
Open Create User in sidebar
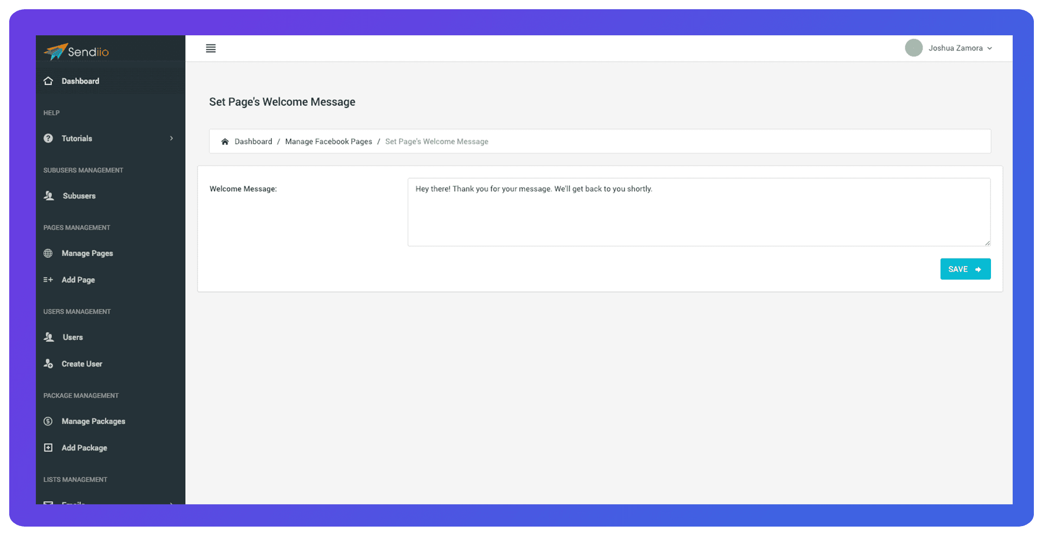pos(81,364)
